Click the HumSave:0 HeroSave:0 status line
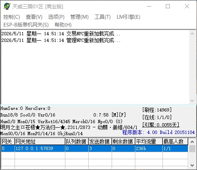This screenshot has width=197, height=170. point(25,108)
